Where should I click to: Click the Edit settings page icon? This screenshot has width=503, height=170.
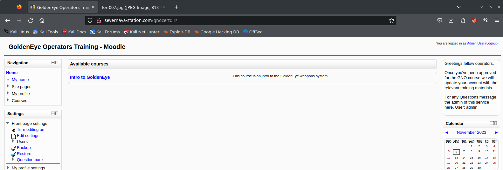14,136
